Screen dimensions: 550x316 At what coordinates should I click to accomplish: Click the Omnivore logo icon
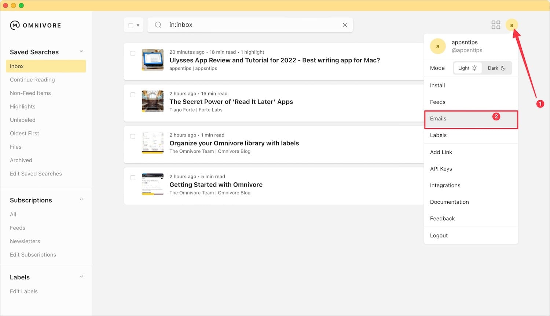15,25
